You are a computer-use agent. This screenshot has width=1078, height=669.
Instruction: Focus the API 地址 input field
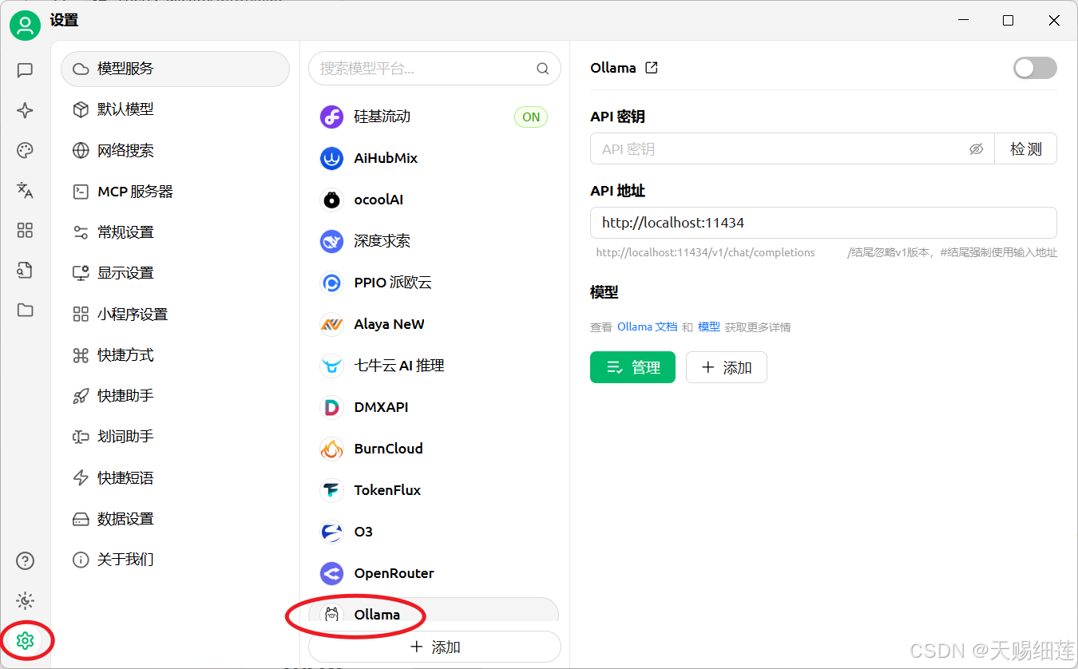click(x=823, y=223)
